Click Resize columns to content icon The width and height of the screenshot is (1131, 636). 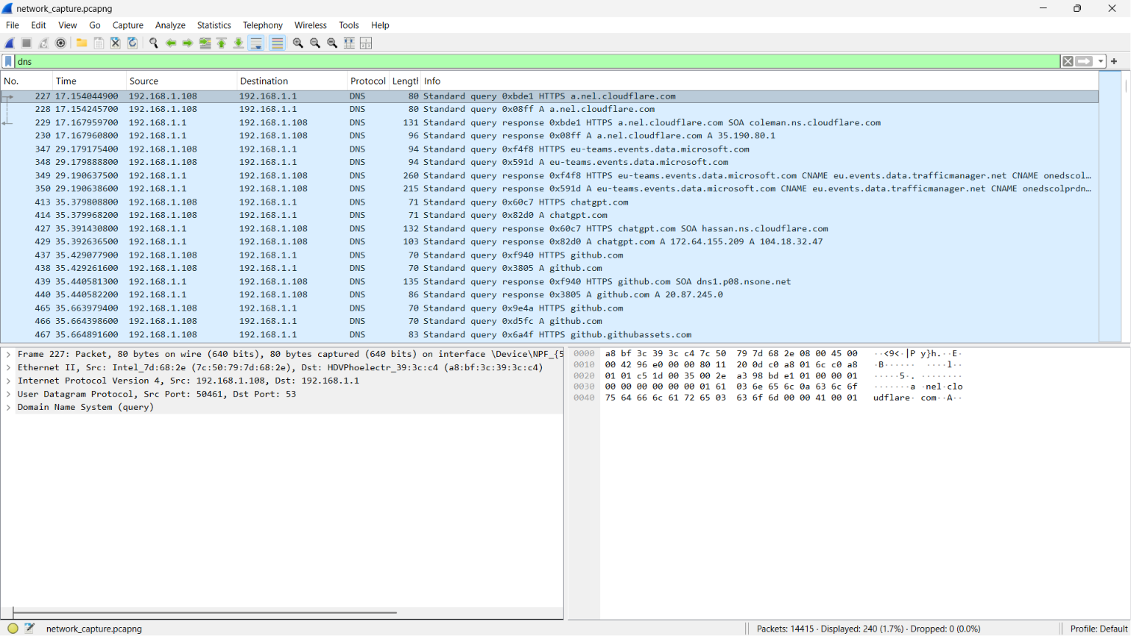tap(349, 43)
